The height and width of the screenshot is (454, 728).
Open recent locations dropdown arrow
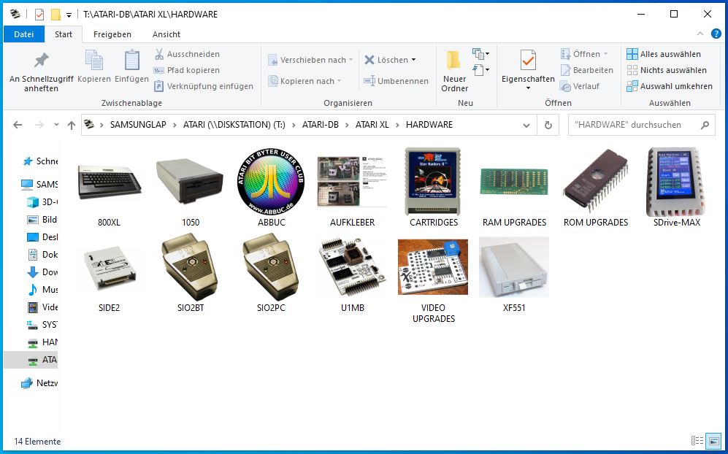(x=56, y=124)
